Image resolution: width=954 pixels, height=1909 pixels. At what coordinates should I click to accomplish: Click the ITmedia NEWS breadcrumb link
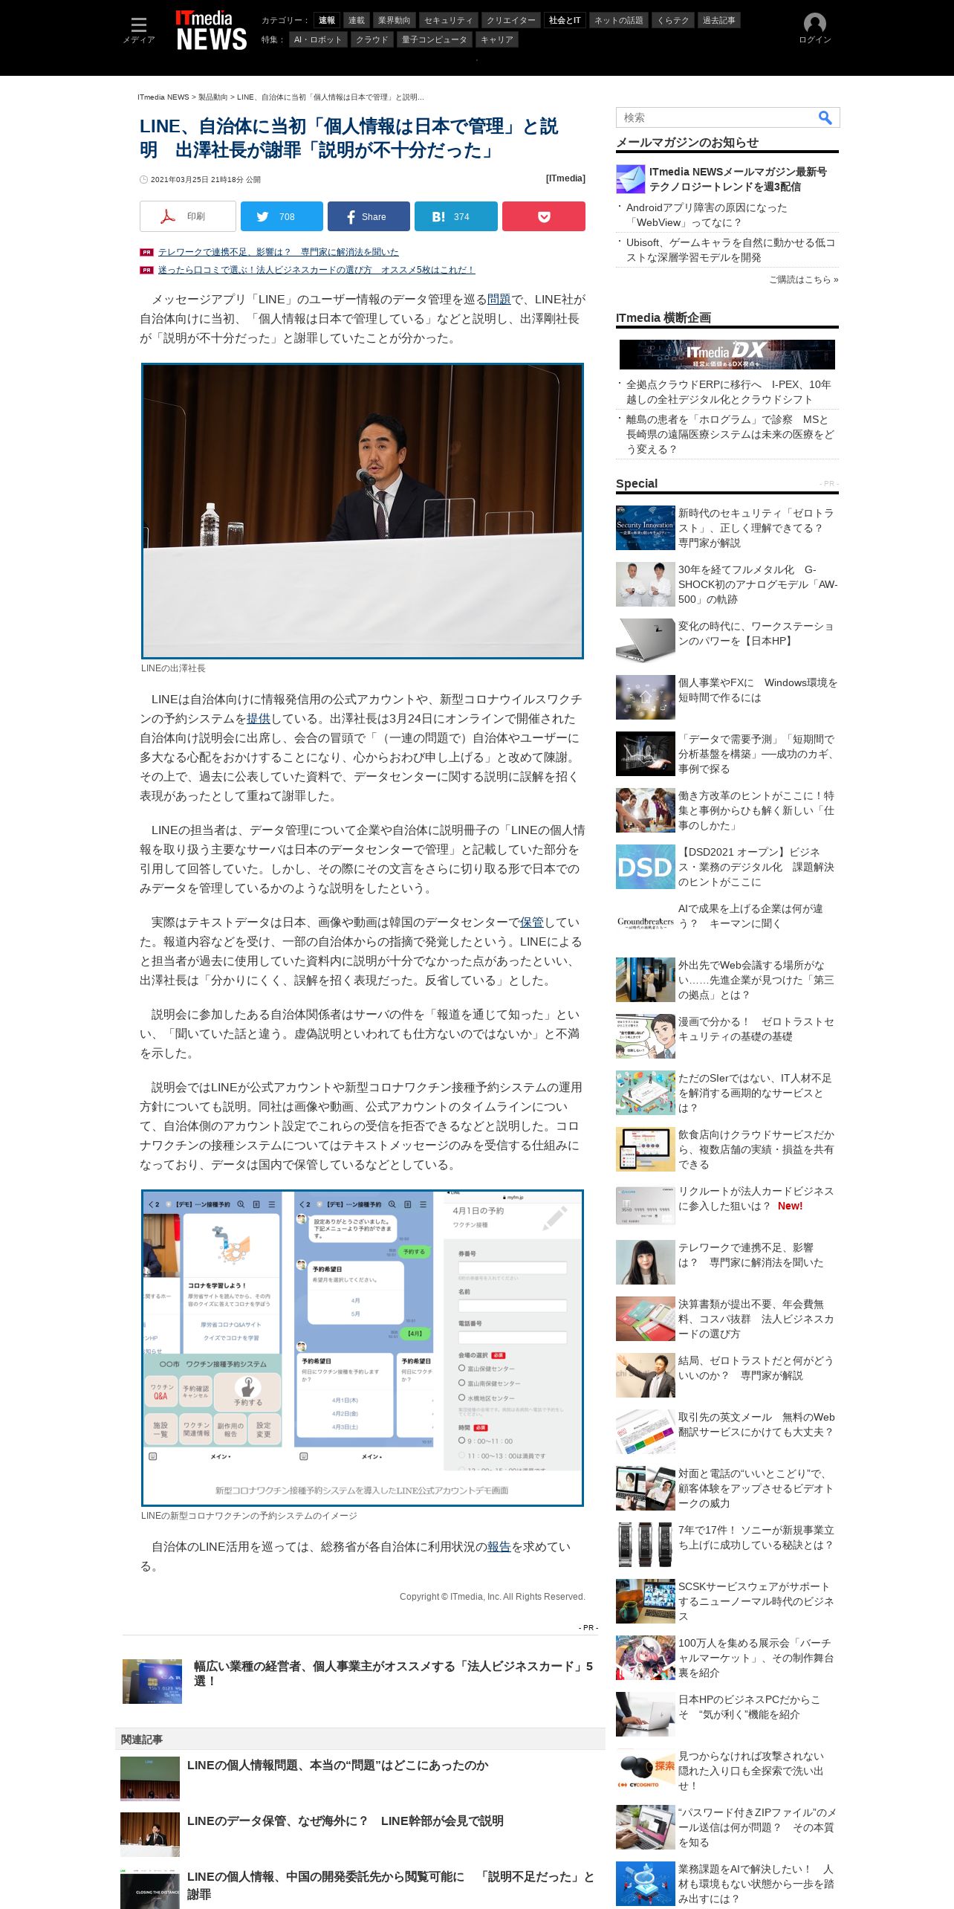tap(163, 97)
